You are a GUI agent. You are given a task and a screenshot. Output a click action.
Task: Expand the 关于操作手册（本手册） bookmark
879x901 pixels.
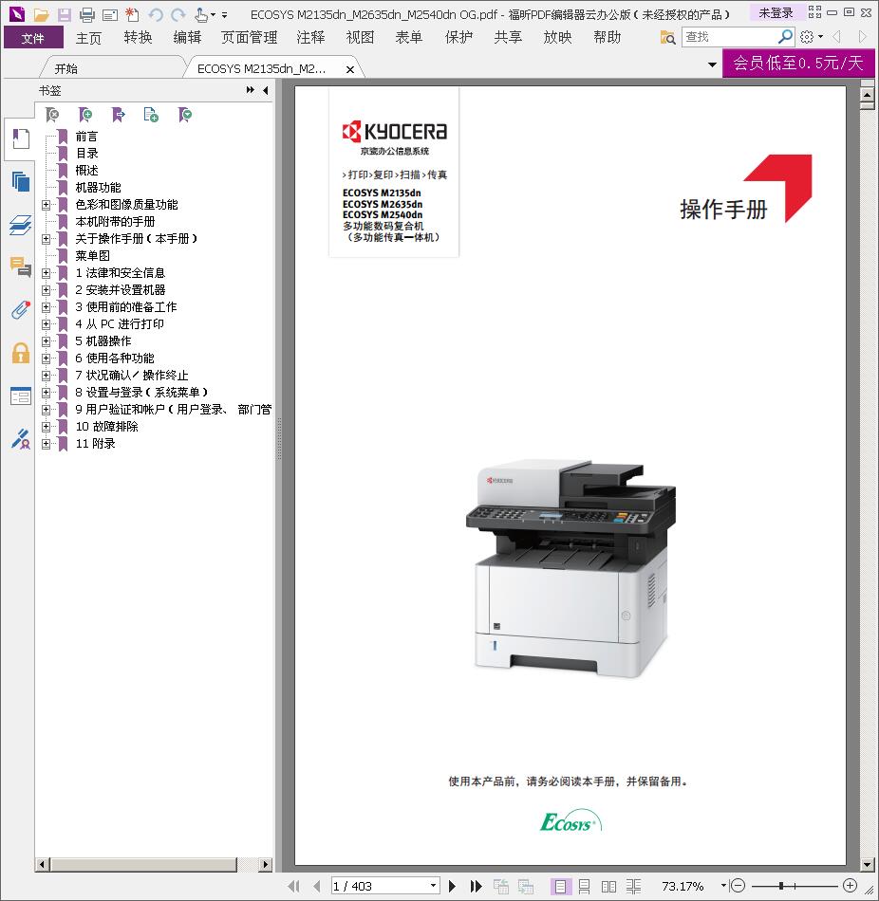click(46, 238)
